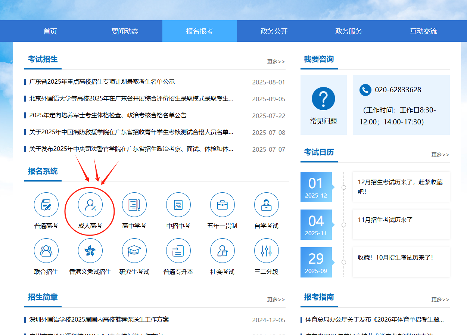Viewport: 467px width, 335px height.
Task: Open the 联合招生 icon
Action: coord(46,251)
